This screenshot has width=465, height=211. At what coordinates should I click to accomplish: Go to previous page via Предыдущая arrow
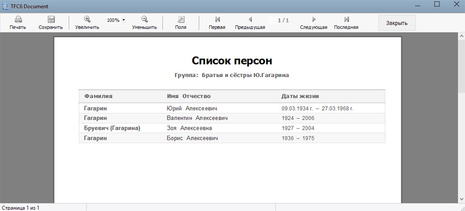[x=250, y=20]
